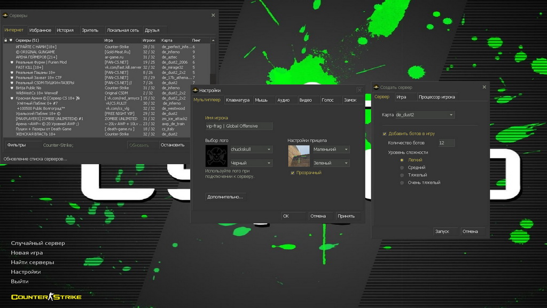Click shield icon of Красная Армия server
This screenshot has height=308, width=547.
pyautogui.click(x=12, y=98)
